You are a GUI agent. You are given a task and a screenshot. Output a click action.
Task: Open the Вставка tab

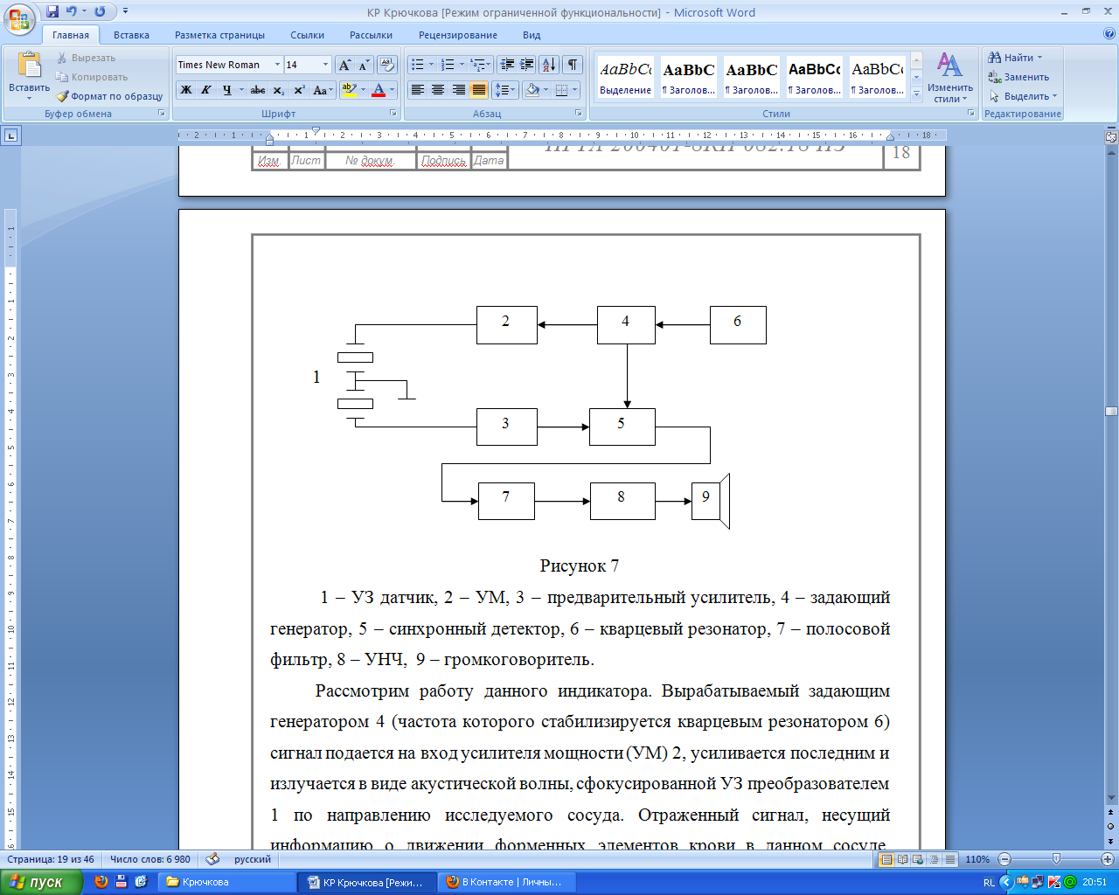click(131, 35)
